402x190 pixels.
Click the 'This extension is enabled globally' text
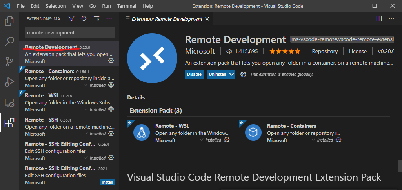click(282, 74)
